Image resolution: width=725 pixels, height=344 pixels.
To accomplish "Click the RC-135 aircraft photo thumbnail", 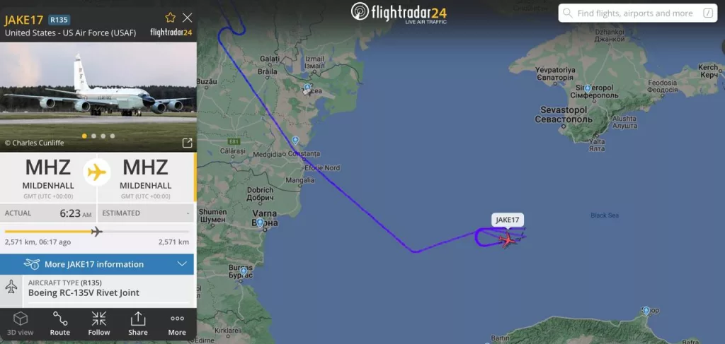I will pos(98,97).
